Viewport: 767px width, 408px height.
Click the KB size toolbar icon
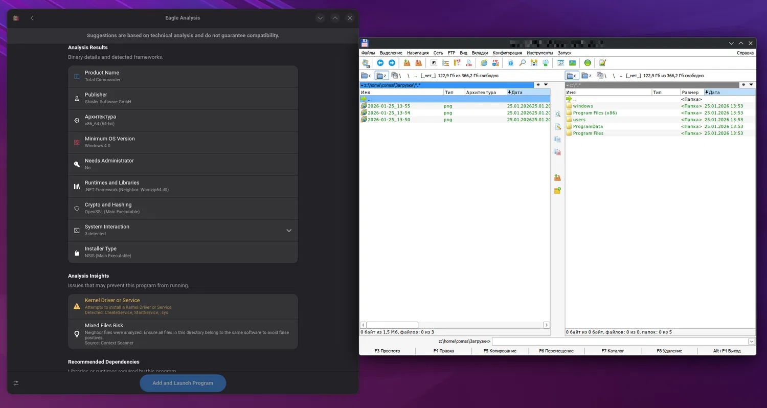coord(458,63)
